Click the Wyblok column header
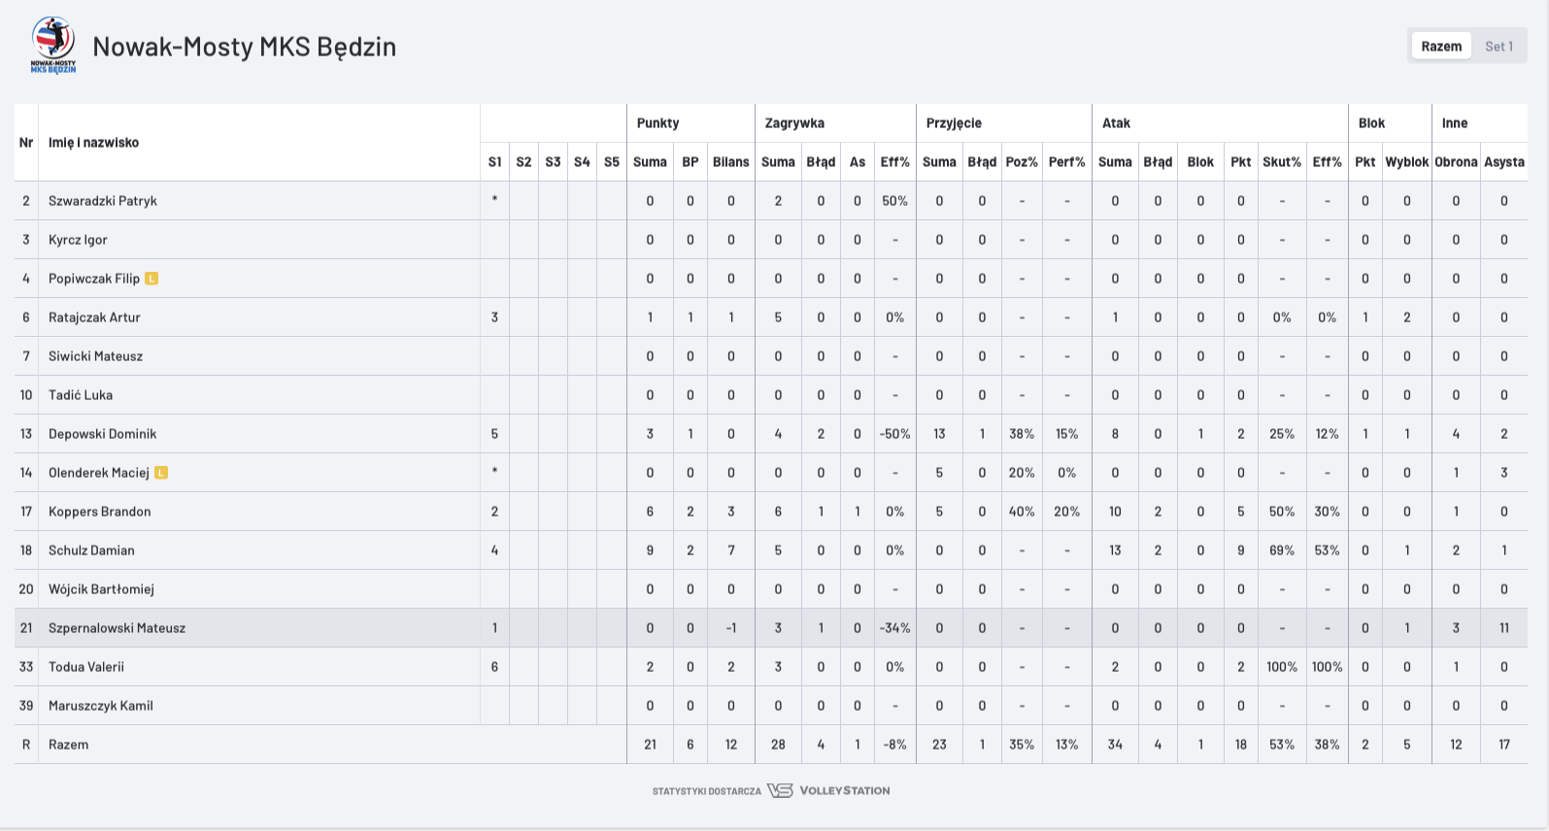The height and width of the screenshot is (831, 1549). [x=1406, y=162]
